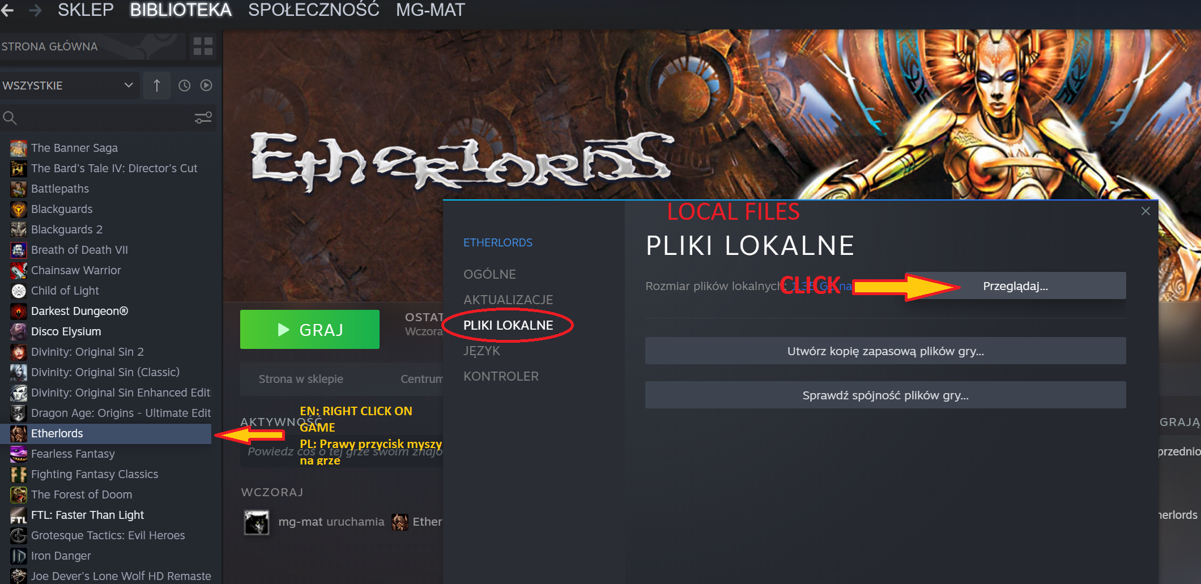Click the Przeglądaj... button
The width and height of the screenshot is (1201, 584).
tap(1015, 286)
